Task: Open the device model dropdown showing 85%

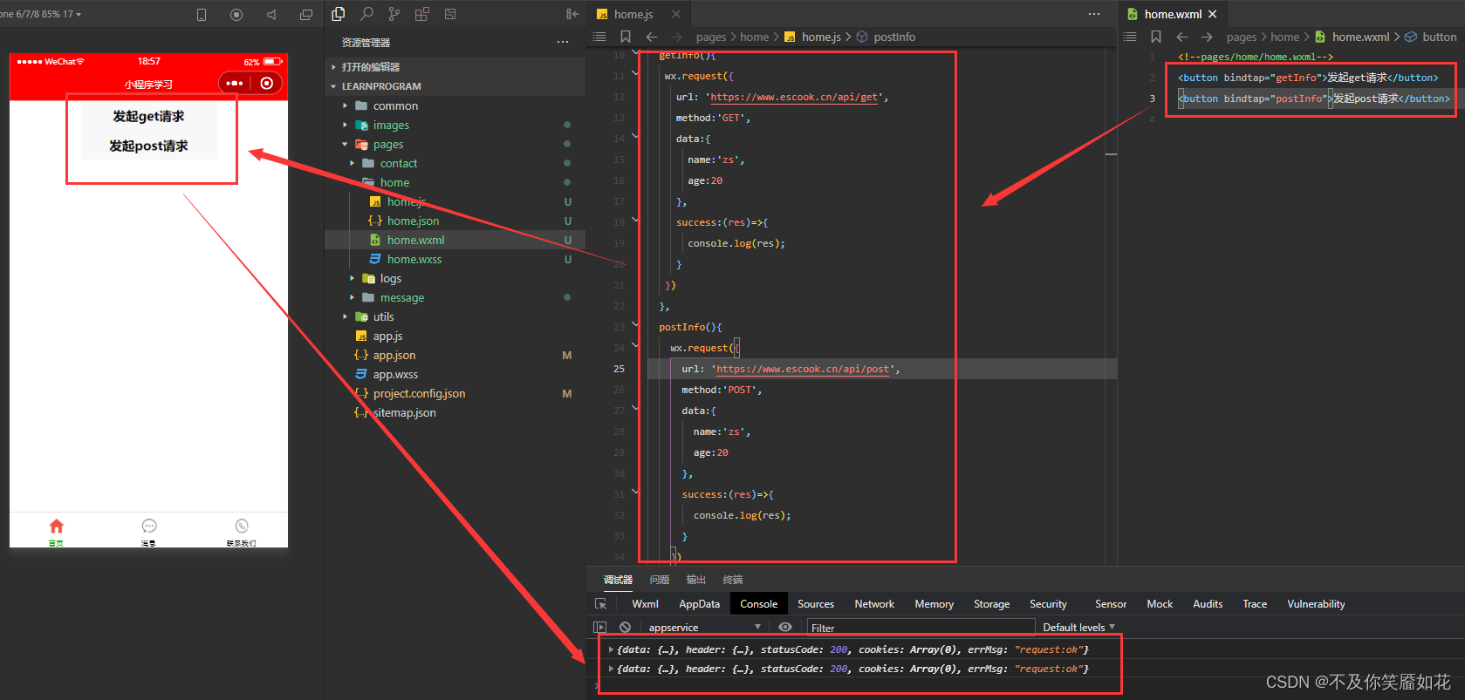Action: pyautogui.click(x=41, y=14)
